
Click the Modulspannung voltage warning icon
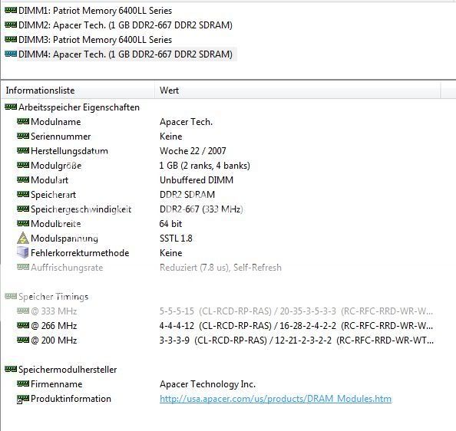point(23,239)
